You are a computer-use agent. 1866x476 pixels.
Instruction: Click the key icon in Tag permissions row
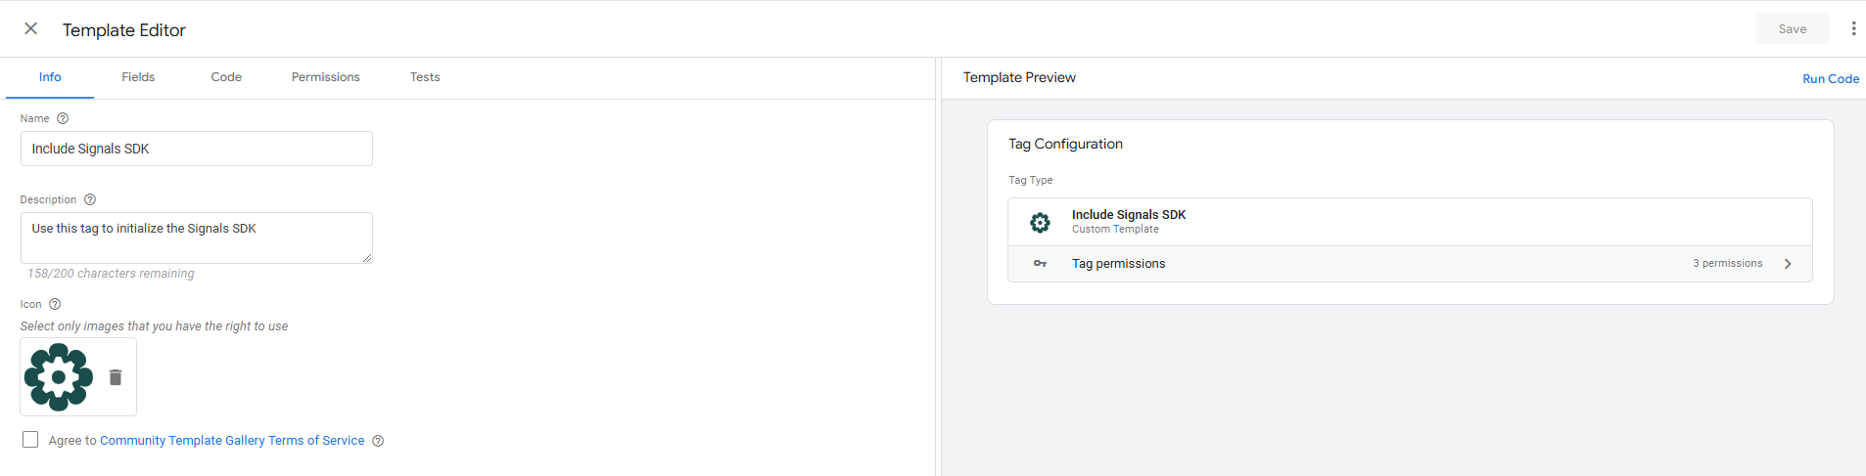pos(1040,264)
